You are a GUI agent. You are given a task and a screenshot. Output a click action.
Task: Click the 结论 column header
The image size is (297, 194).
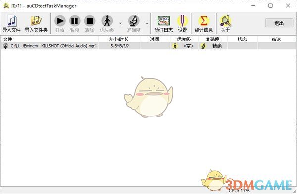click(277, 39)
